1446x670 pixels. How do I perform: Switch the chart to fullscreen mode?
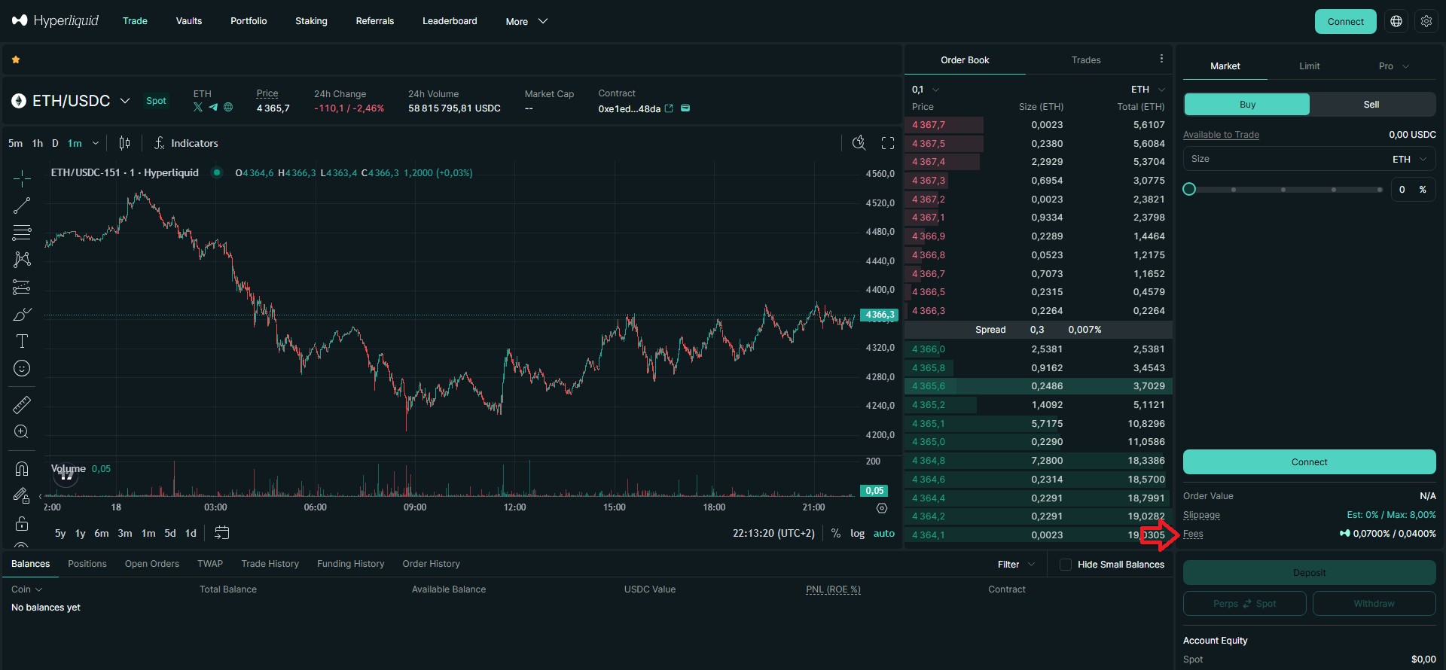click(888, 143)
